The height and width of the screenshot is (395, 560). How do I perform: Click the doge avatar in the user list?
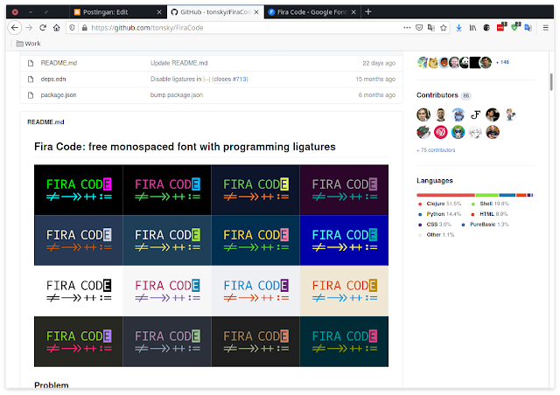pos(433,62)
